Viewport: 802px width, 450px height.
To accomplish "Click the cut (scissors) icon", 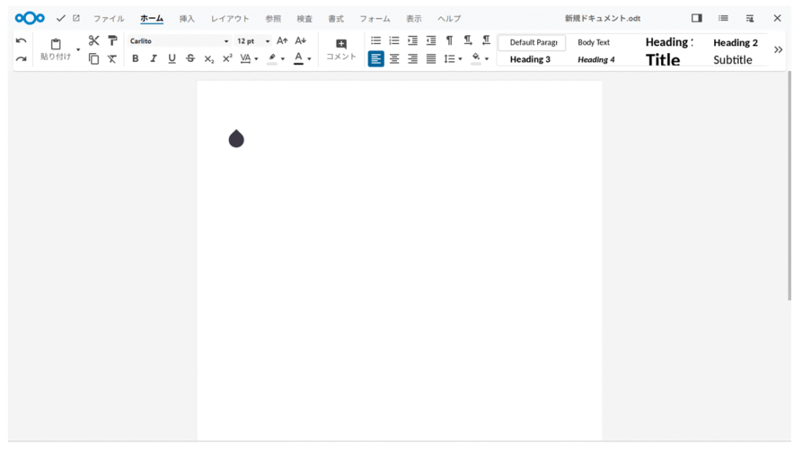I will tap(94, 41).
